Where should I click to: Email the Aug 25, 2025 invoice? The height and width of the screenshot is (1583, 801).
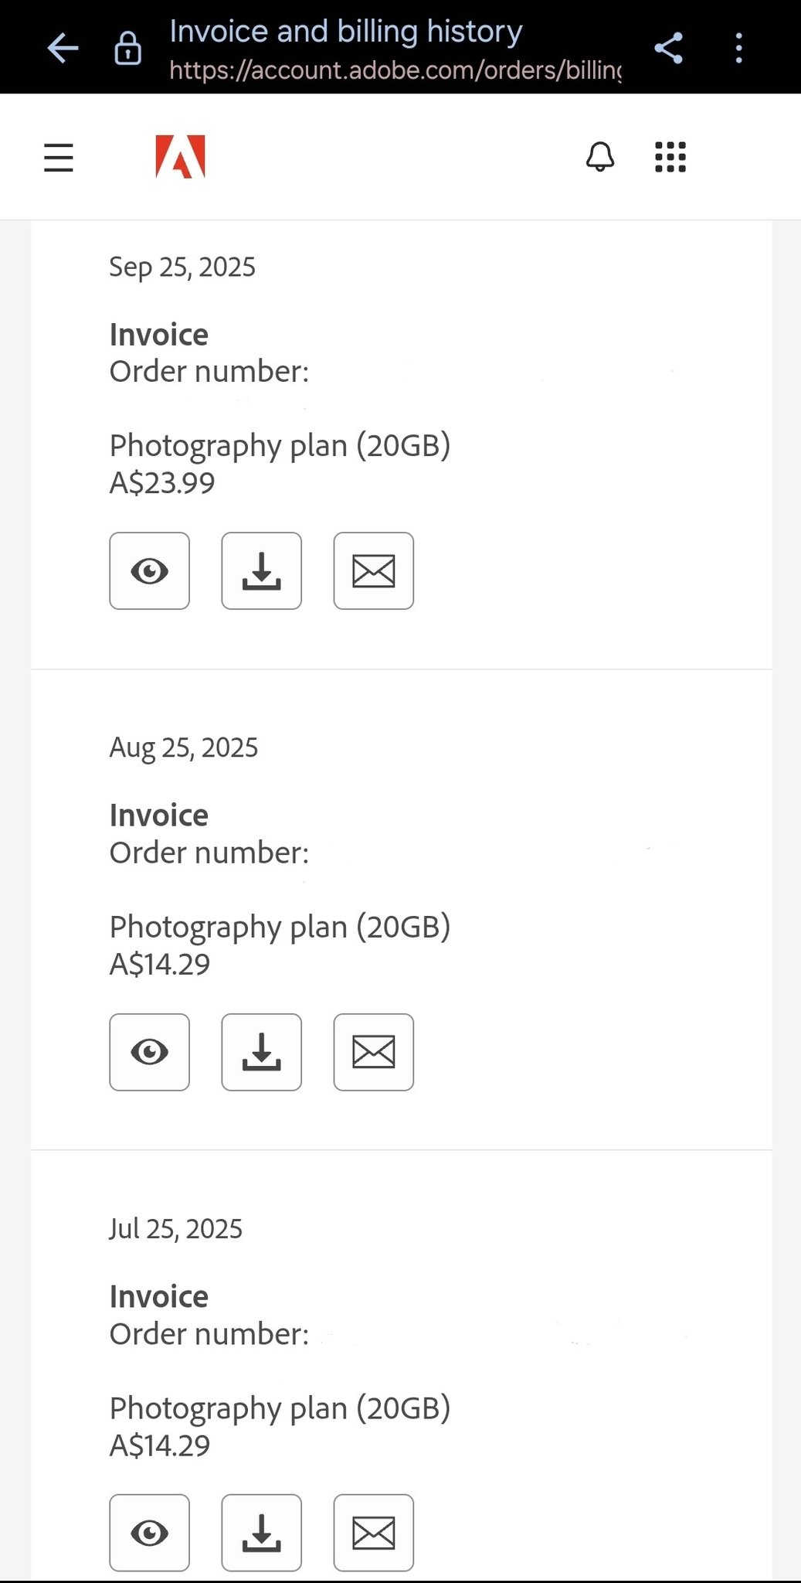[374, 1052]
